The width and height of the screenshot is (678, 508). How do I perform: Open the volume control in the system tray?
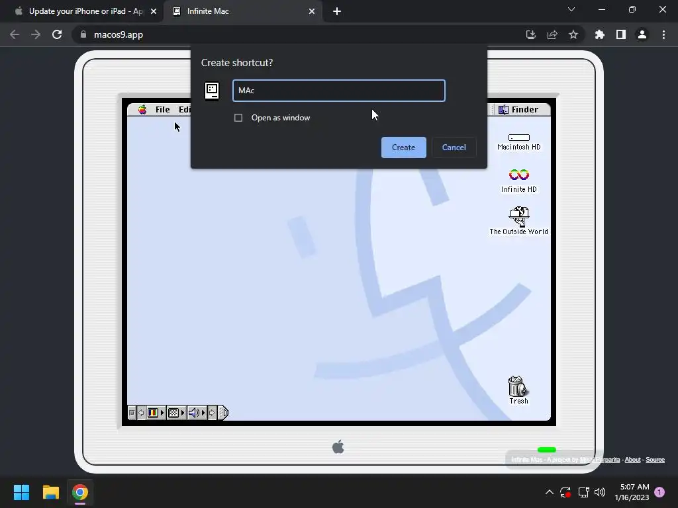[600, 492]
